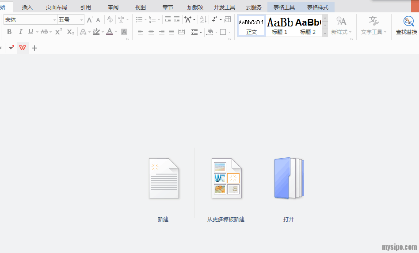Image resolution: width=419 pixels, height=253 pixels.
Task: Switch to the Insert (插入) tab
Action: (27, 7)
